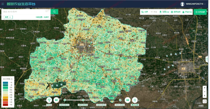Zoom out on the map
This screenshot has height=109, width=210.
click(205, 92)
